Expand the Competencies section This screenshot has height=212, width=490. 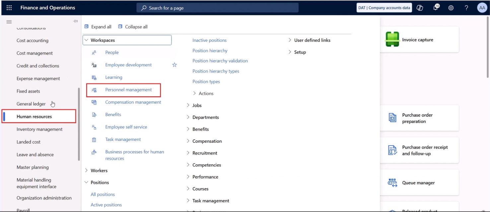pos(188,165)
